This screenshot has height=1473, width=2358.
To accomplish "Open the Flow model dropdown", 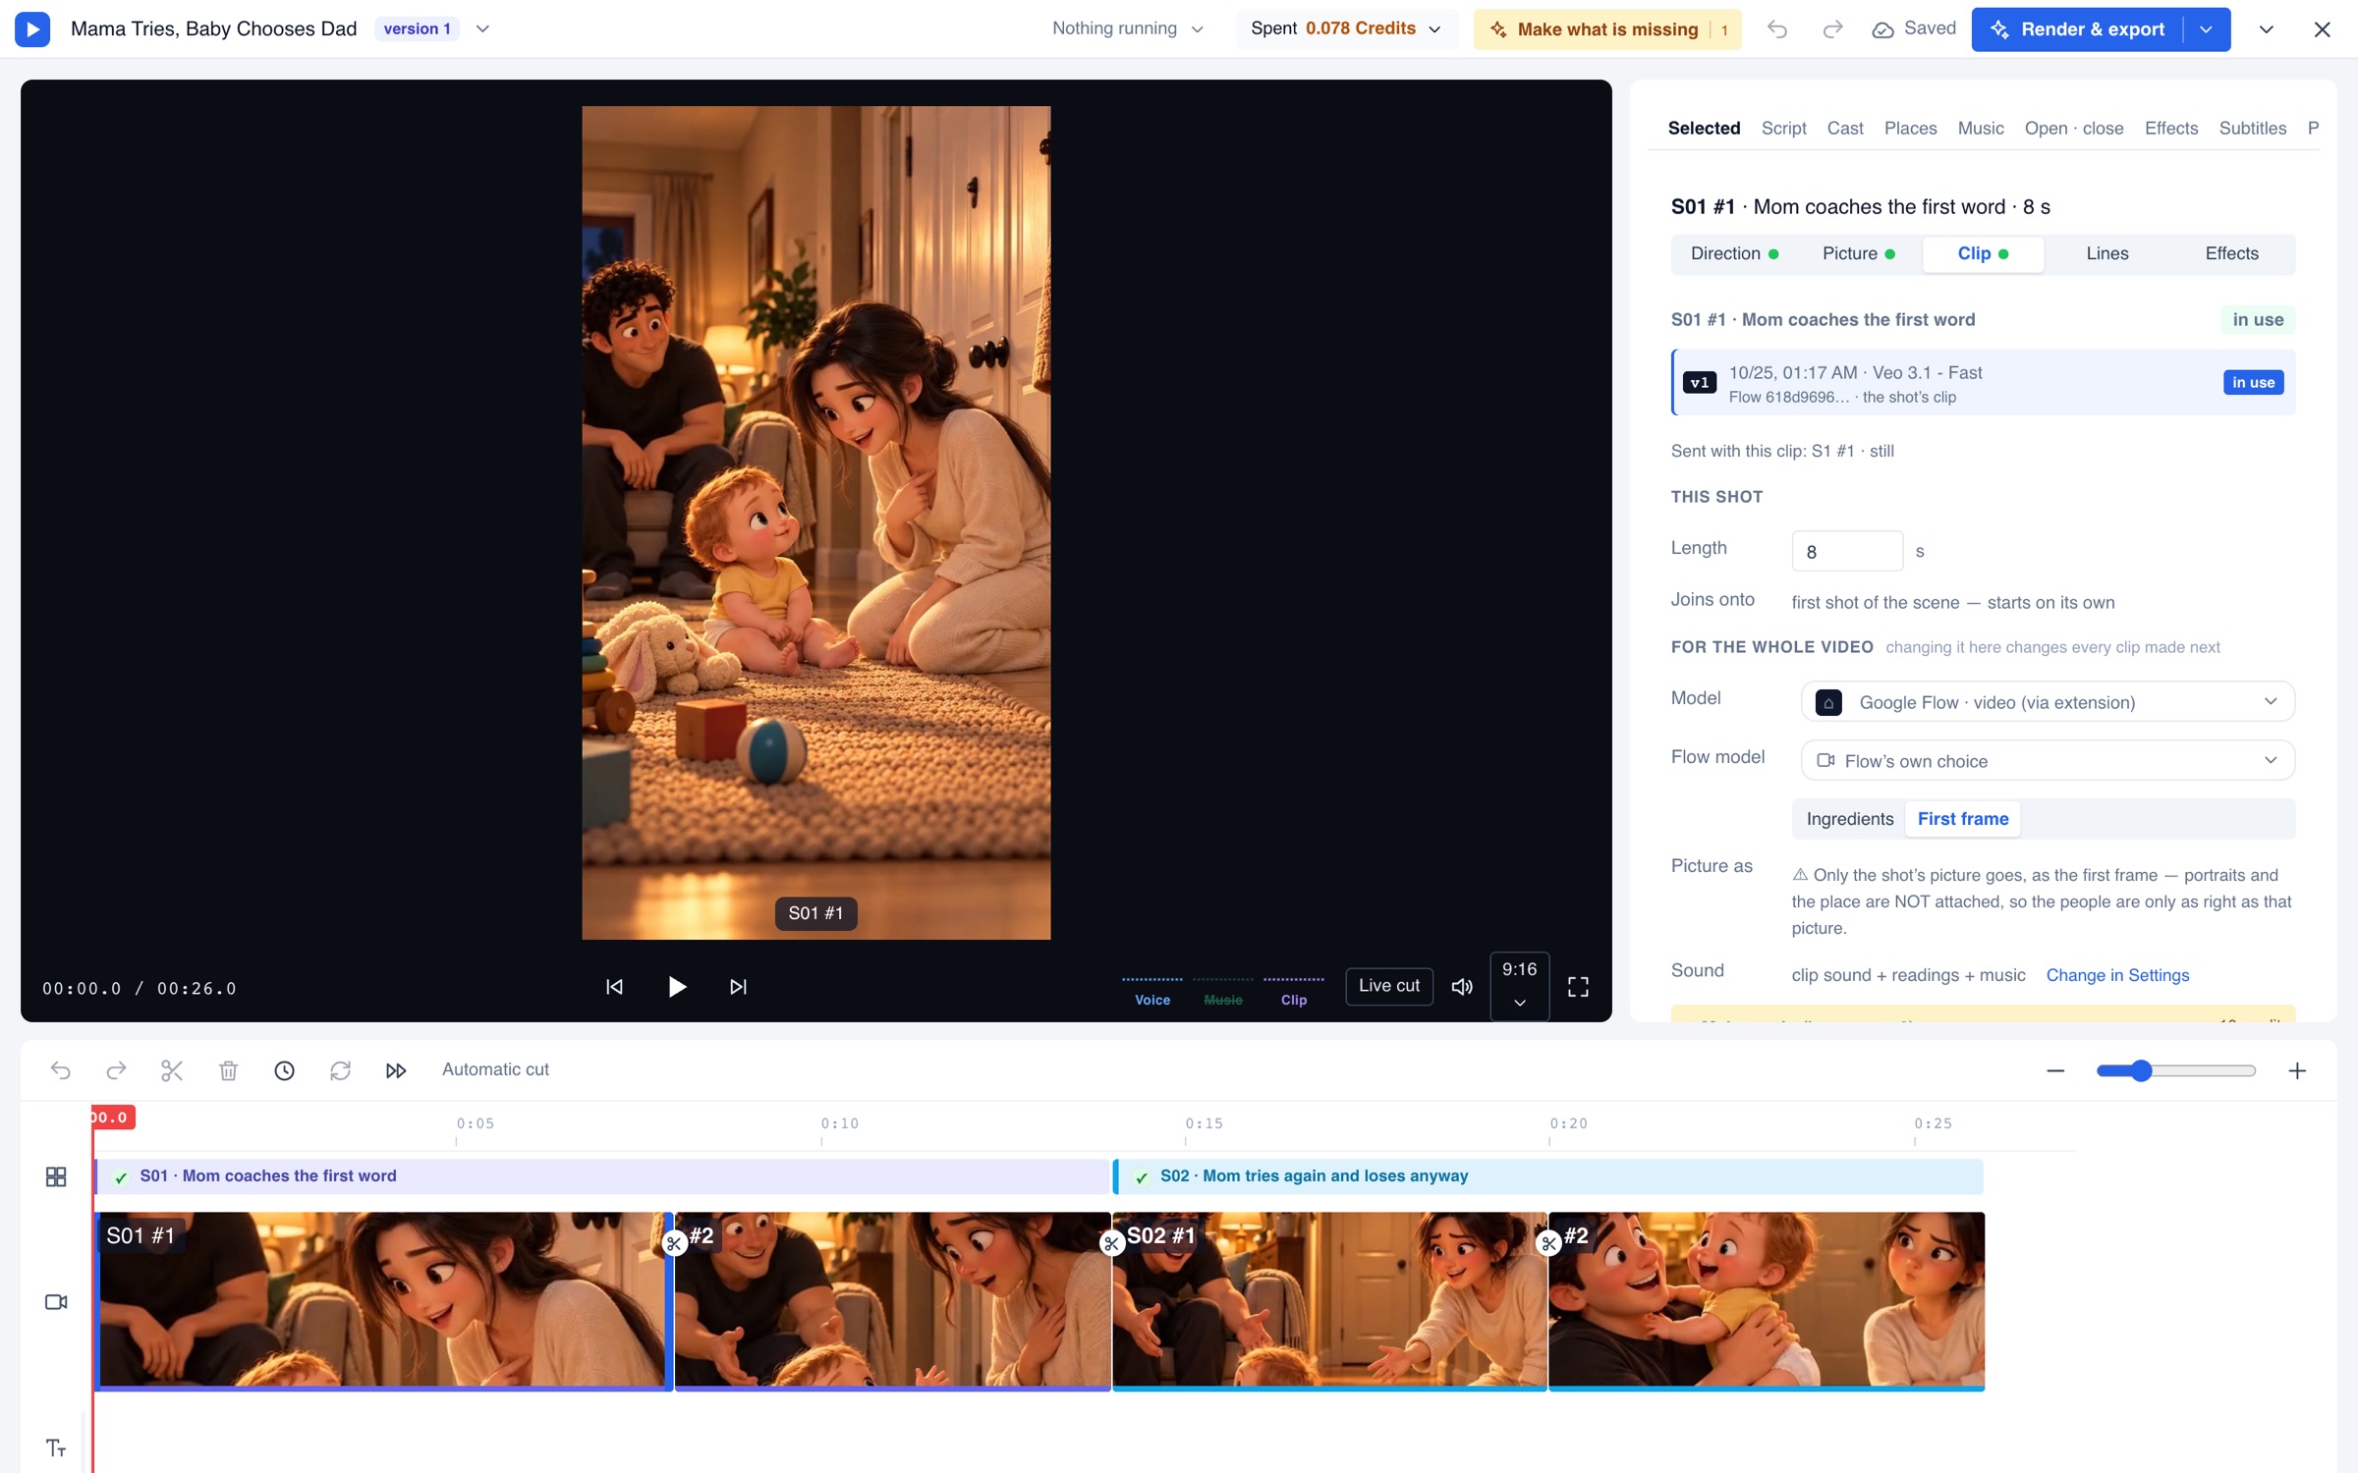I will coord(2048,761).
